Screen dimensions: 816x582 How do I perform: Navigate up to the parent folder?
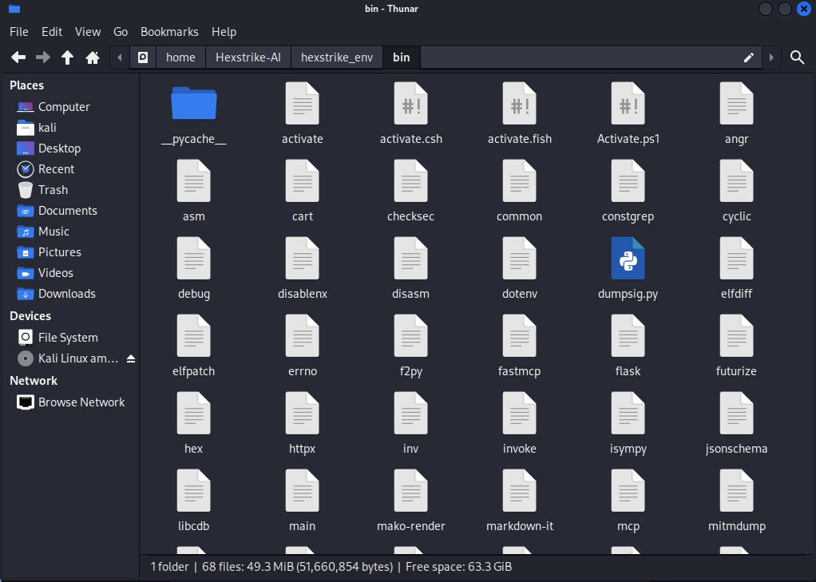[68, 57]
